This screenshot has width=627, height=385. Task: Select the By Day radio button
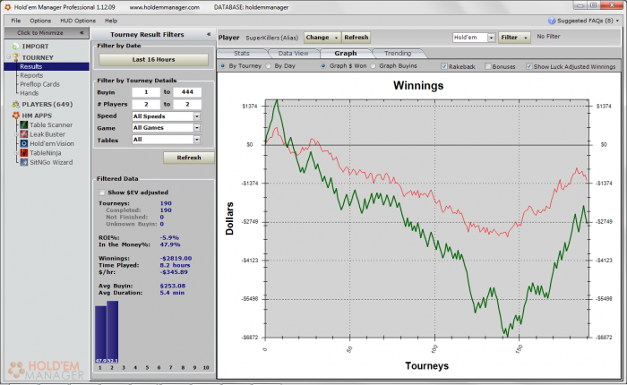point(270,66)
